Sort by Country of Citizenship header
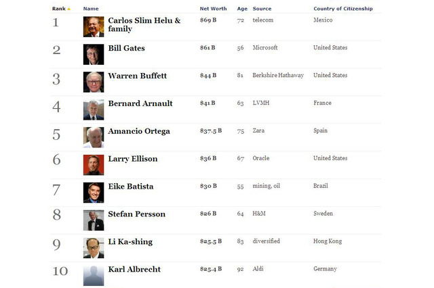This screenshot has height=288, width=434. coord(343,9)
